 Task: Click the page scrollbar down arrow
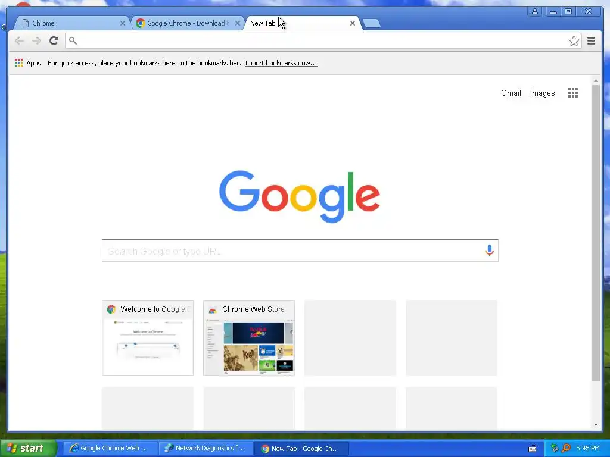pyautogui.click(x=596, y=425)
